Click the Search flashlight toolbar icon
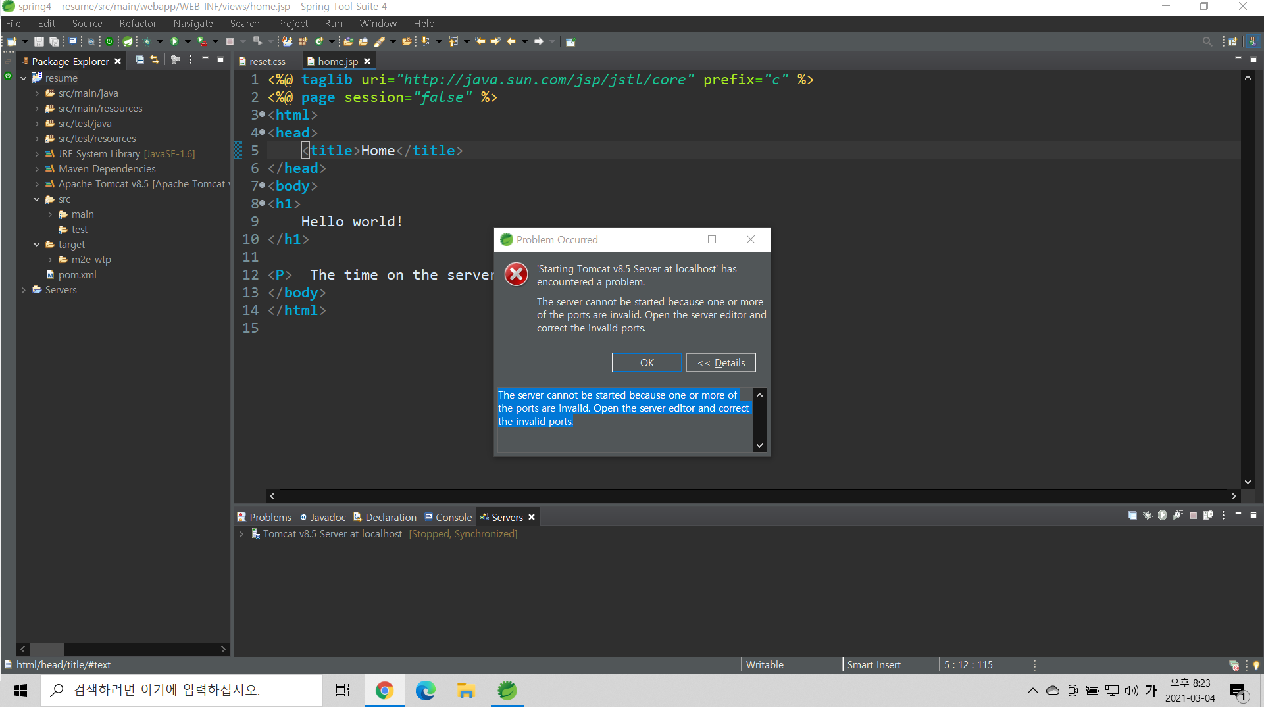The height and width of the screenshot is (707, 1264). tap(380, 41)
